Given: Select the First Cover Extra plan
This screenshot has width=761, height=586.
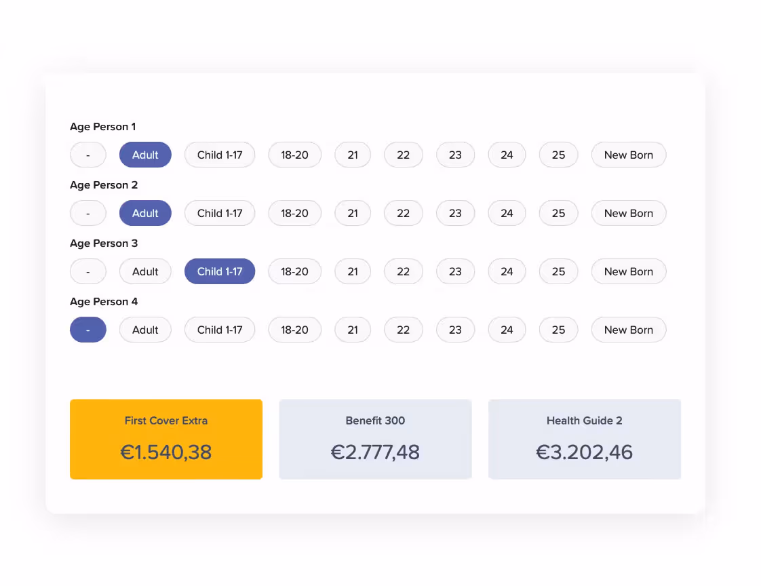Looking at the screenshot, I should (x=165, y=439).
